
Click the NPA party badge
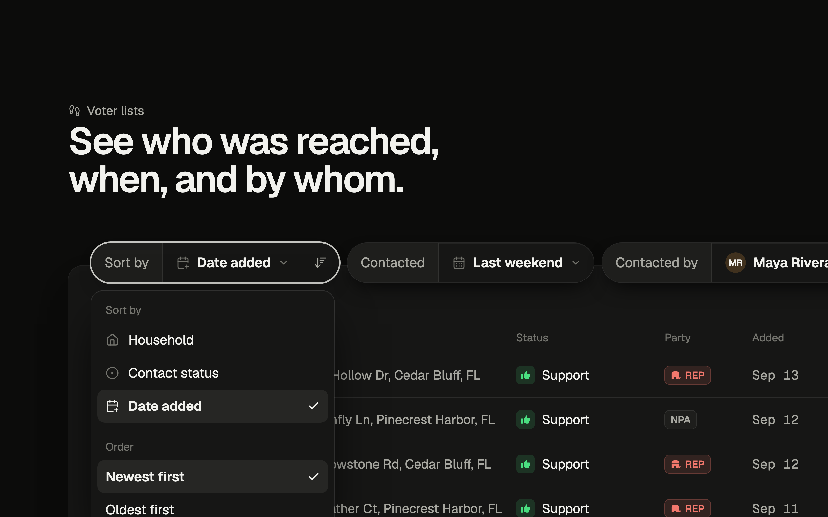pos(681,420)
